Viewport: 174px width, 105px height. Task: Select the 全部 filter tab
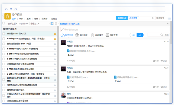14,19
